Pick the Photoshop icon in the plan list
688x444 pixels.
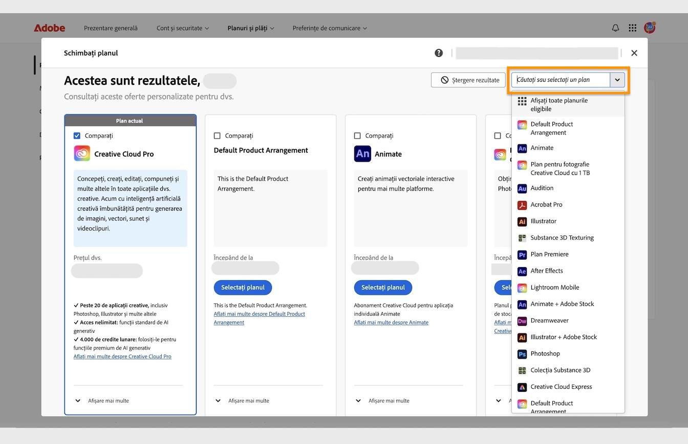coord(522,354)
